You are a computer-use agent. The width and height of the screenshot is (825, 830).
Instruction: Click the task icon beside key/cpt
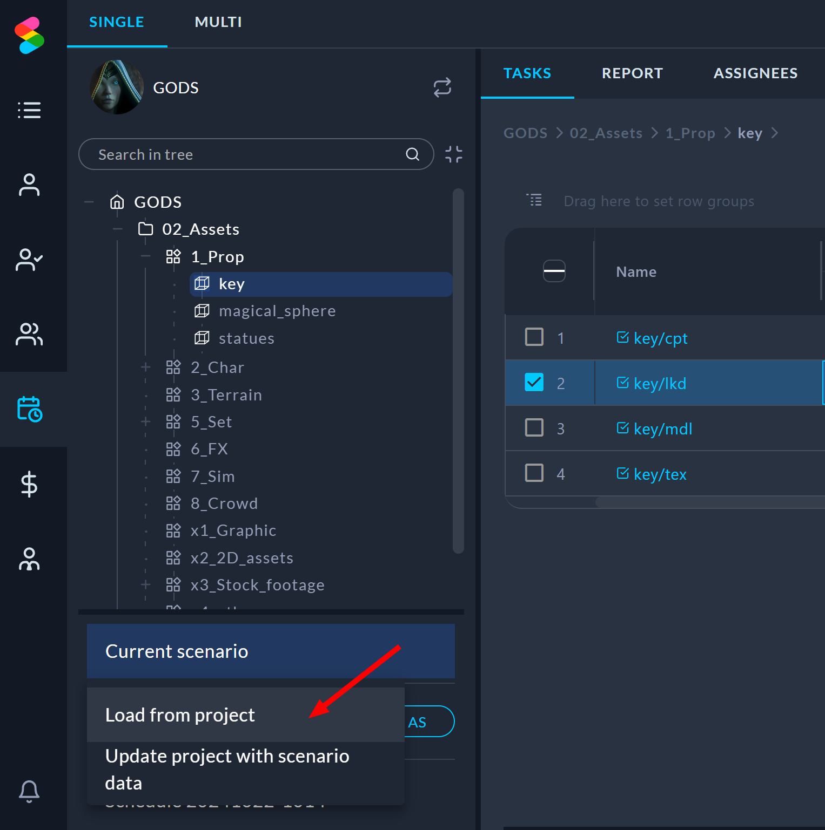(623, 337)
